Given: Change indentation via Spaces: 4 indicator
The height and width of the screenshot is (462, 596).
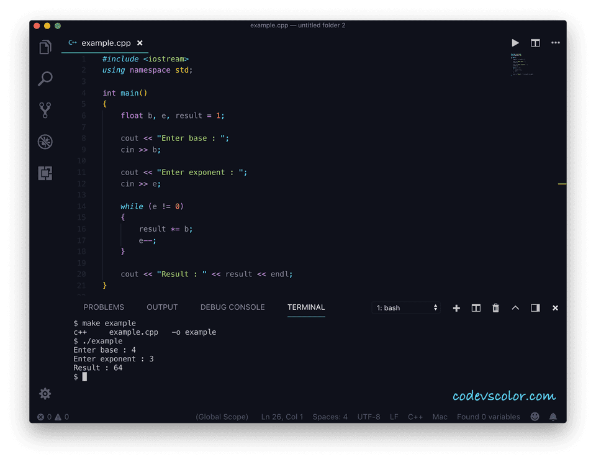Looking at the screenshot, I should point(330,417).
